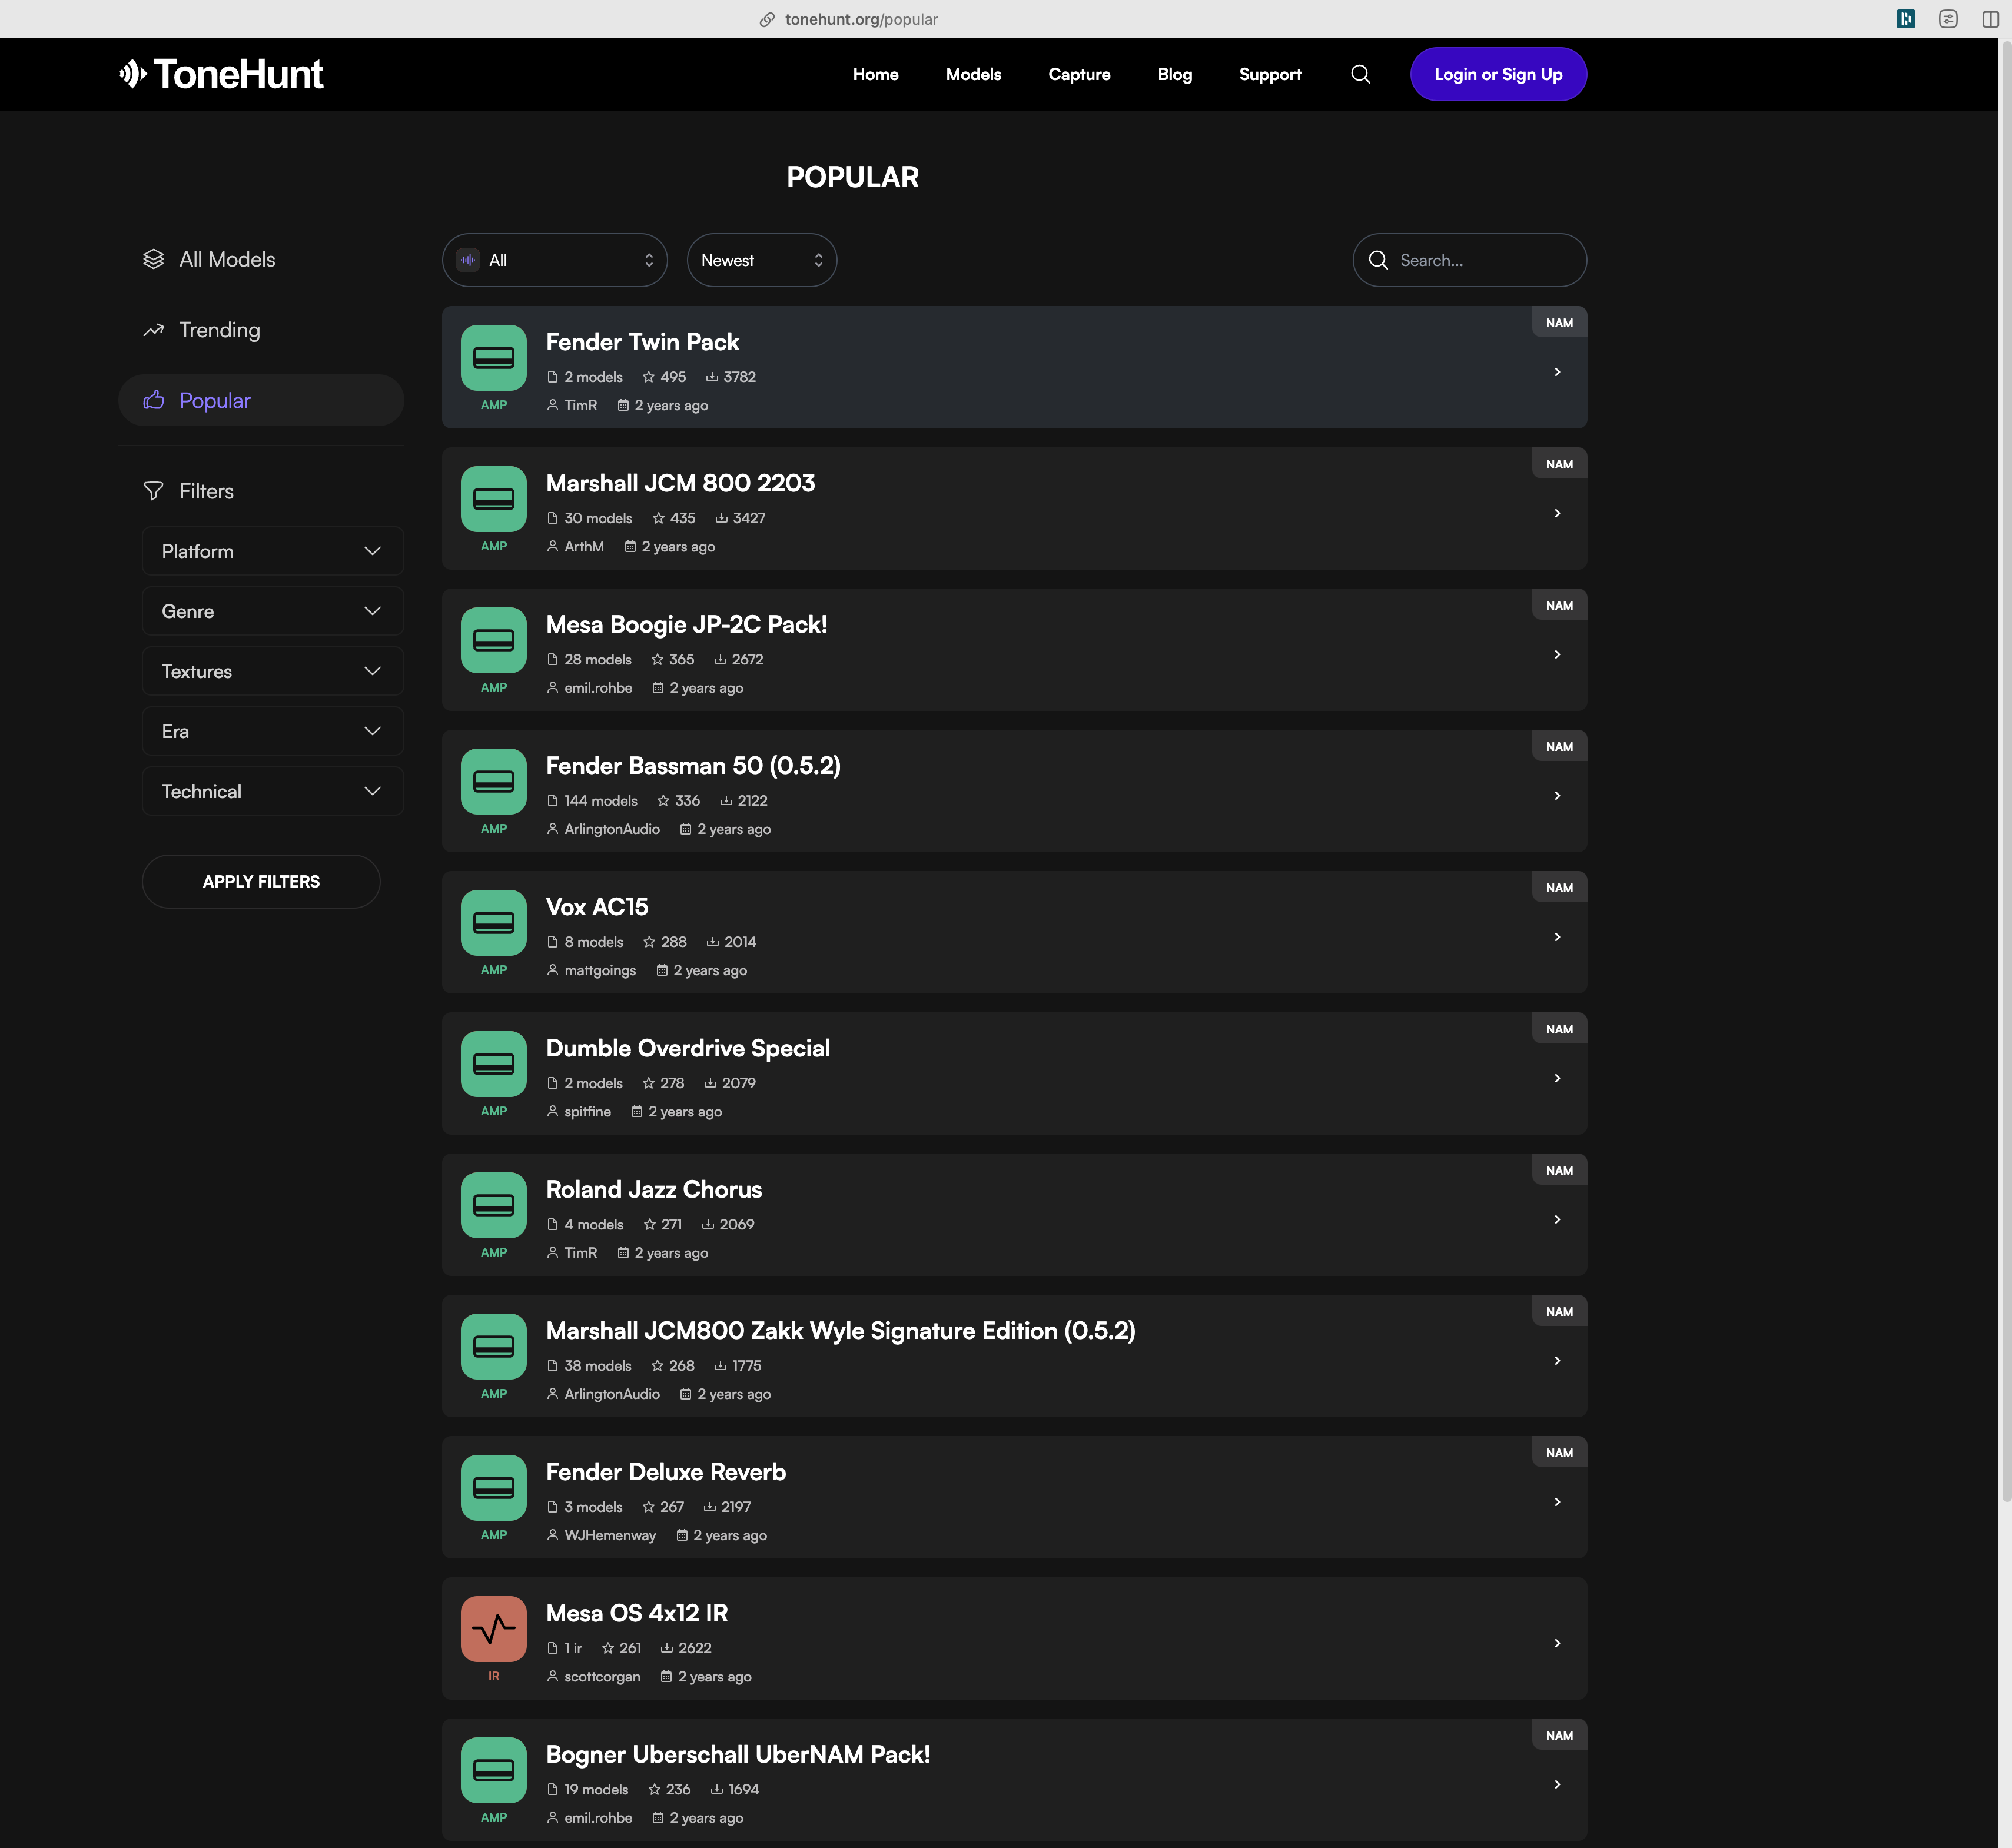This screenshot has width=2012, height=1848.
Task: Open the Newest sort dropdown
Action: point(761,260)
